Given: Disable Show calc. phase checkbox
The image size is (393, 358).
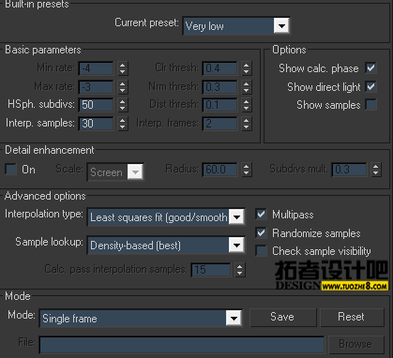Looking at the screenshot, I should pos(370,68).
